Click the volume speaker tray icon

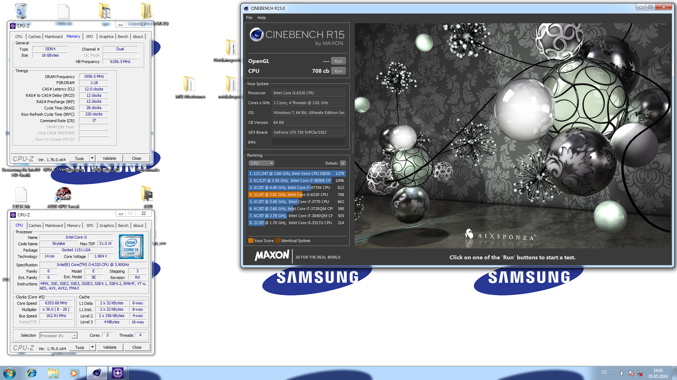pyautogui.click(x=623, y=373)
